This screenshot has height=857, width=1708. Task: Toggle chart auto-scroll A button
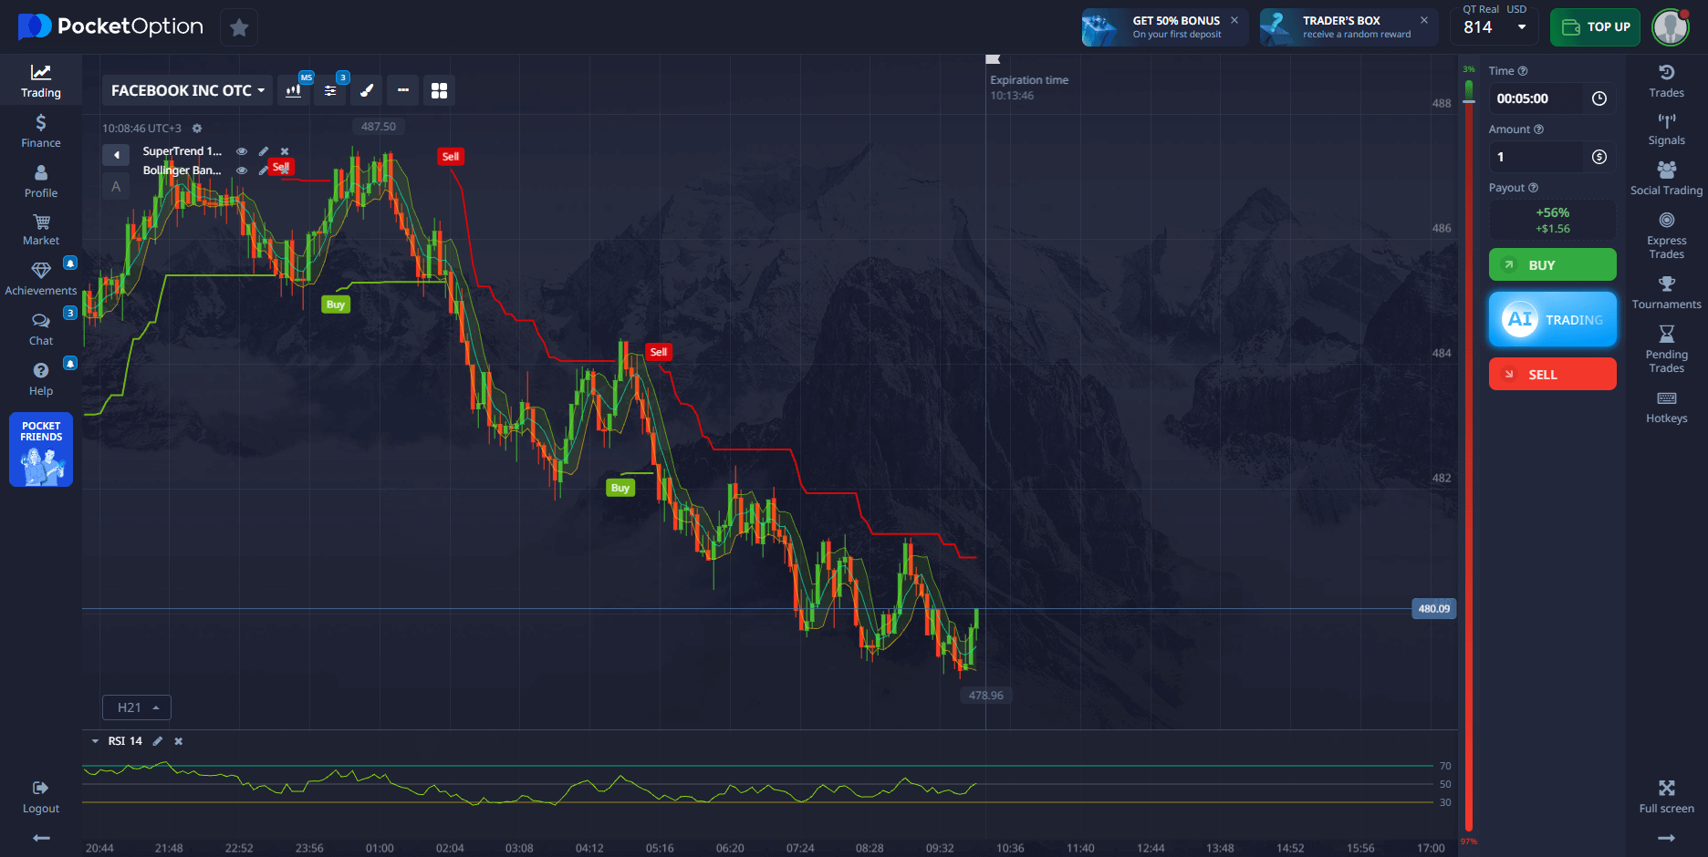[116, 187]
